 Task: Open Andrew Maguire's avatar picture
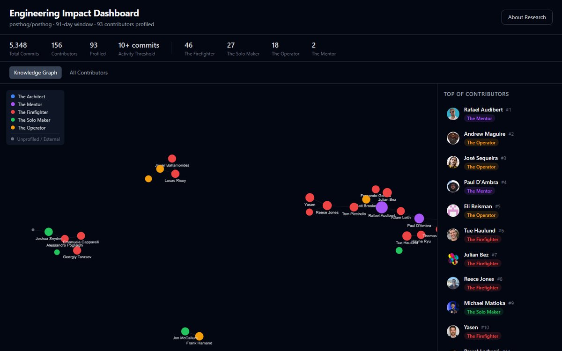(x=453, y=138)
